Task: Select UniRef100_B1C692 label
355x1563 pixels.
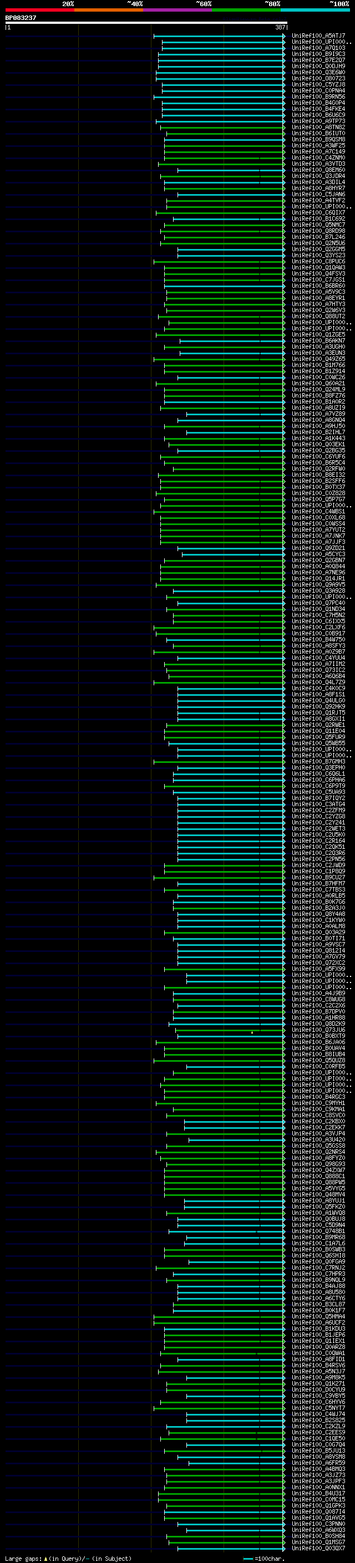Action: (x=318, y=218)
